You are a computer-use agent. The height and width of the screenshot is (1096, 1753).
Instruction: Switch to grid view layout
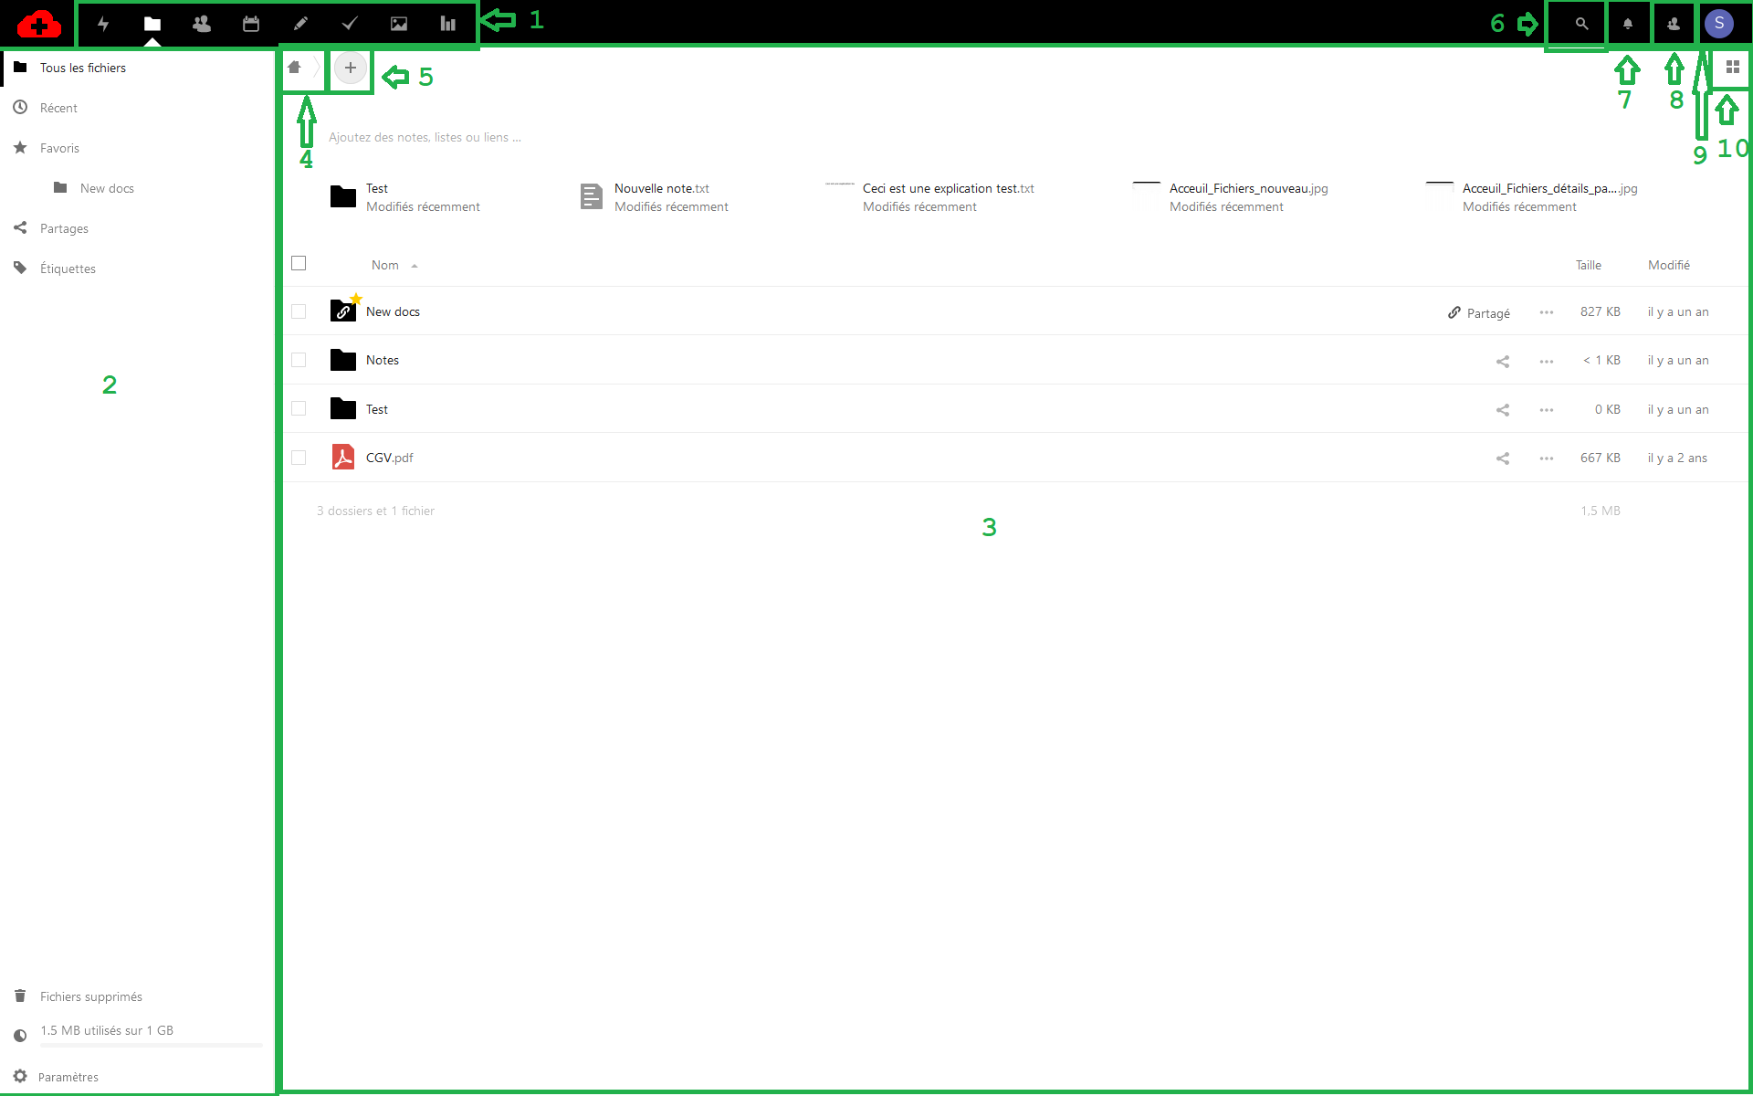(1732, 68)
